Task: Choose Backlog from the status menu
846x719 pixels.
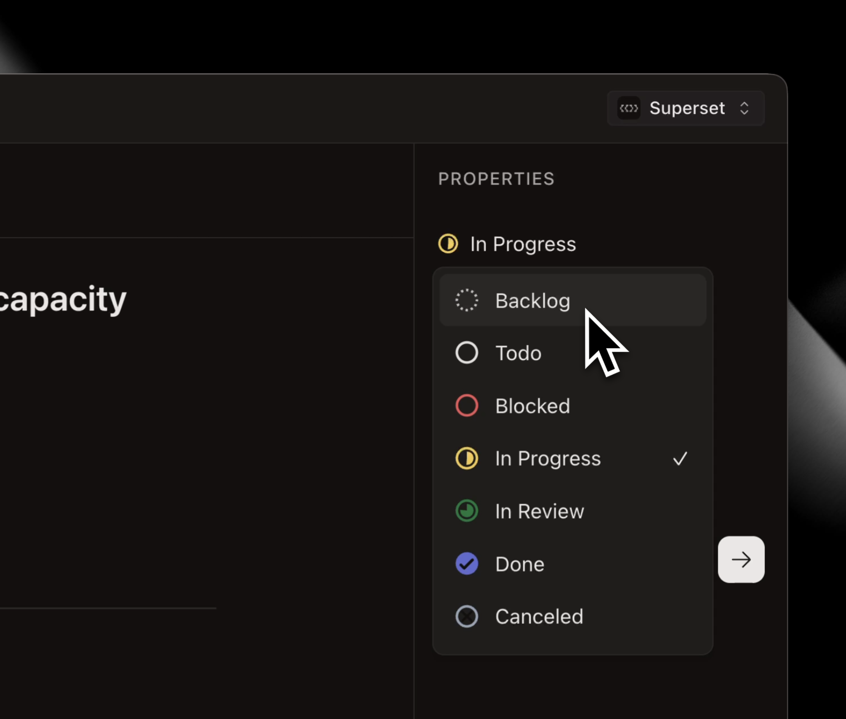Action: 533,300
